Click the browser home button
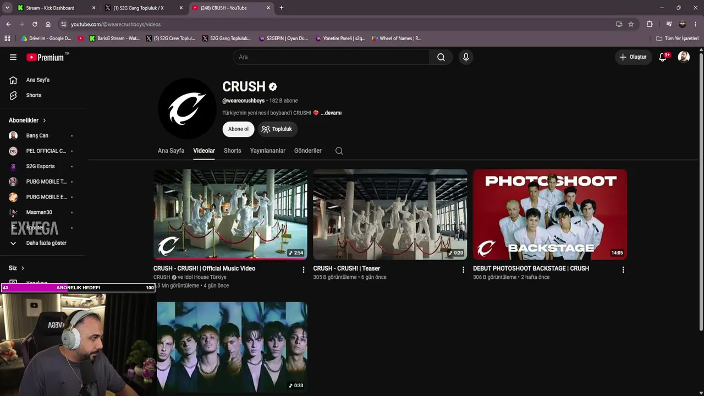Image resolution: width=704 pixels, height=396 pixels. 48,24
